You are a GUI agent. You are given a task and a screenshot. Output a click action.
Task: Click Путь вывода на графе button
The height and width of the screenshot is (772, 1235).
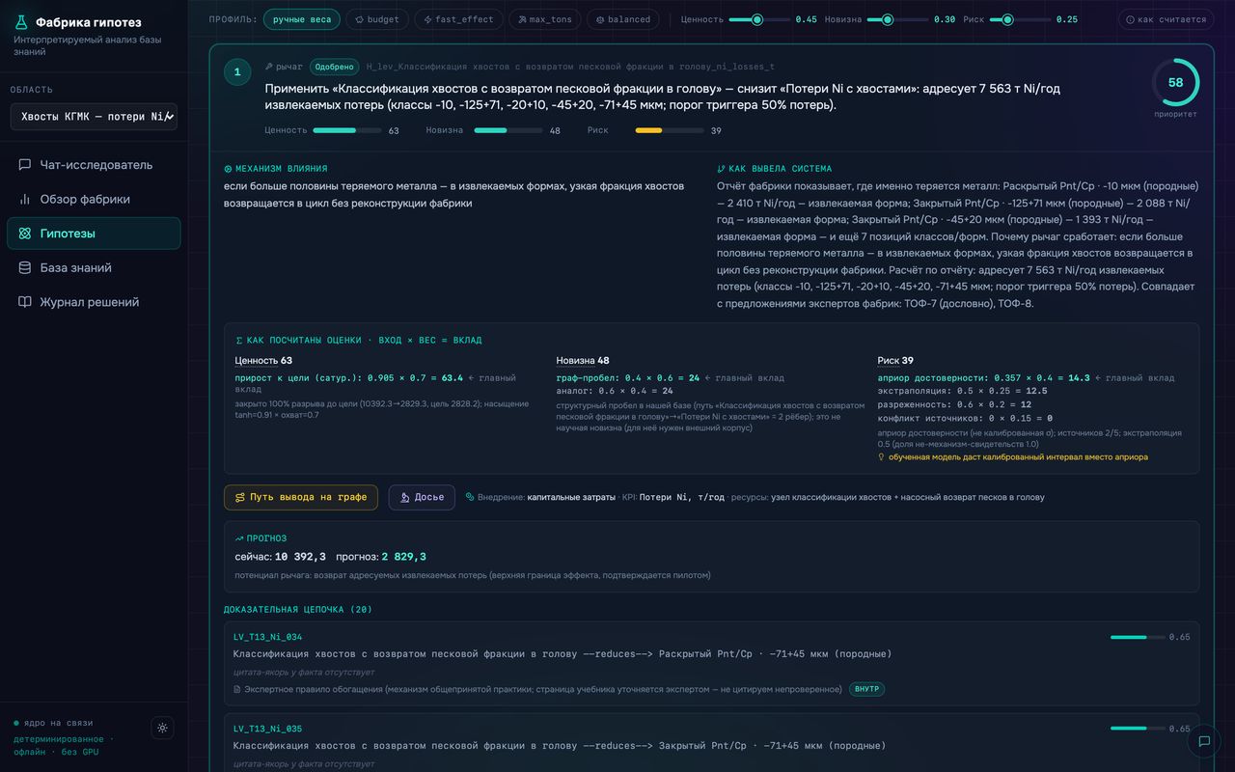[x=301, y=497]
